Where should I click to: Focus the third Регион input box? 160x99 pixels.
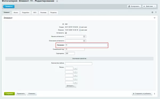coord(69,75)
